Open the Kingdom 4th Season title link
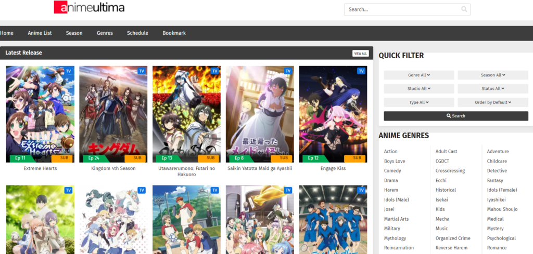The image size is (533, 254). pyautogui.click(x=113, y=168)
